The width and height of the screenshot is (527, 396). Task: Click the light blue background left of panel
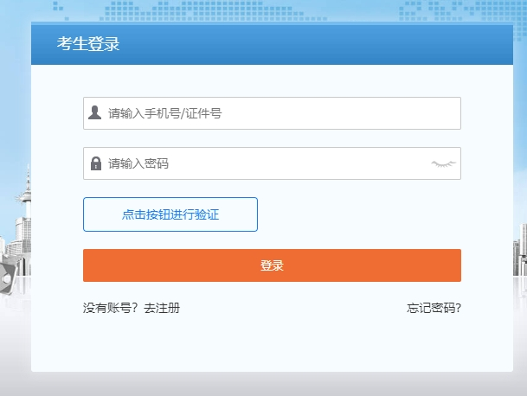(15, 101)
